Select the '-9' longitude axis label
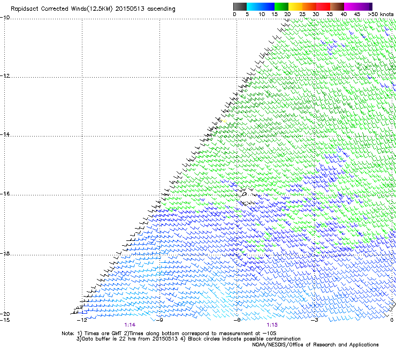The width and height of the screenshot is (396, 348). pos(159,320)
